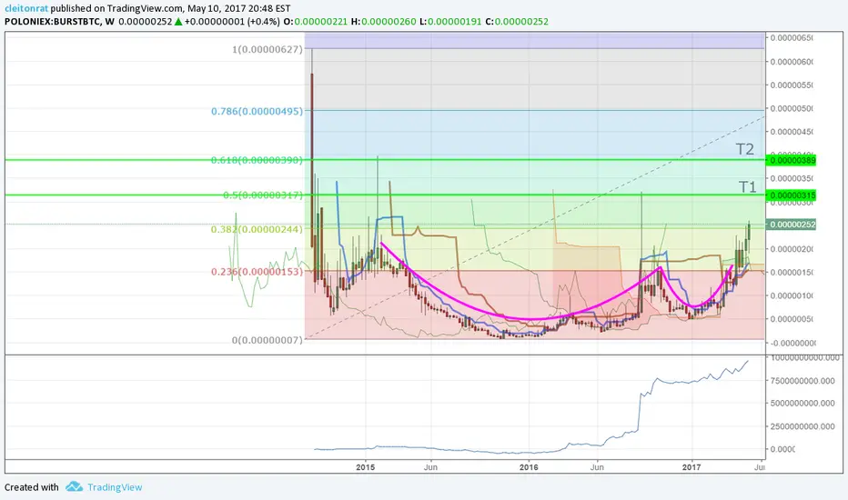Open the cleitonrat author link
This screenshot has height=500, width=848.
(x=26, y=8)
